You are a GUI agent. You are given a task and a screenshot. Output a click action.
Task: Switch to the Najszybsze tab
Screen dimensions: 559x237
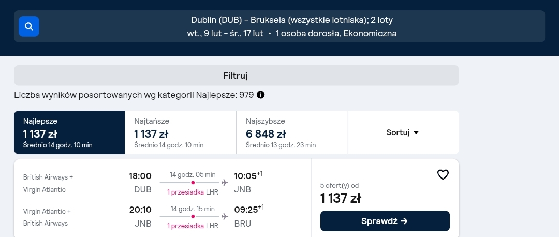pos(292,132)
